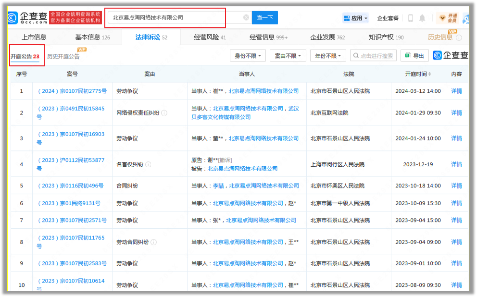Click party link 李喆
477x297 pixels.
[x=218, y=186]
